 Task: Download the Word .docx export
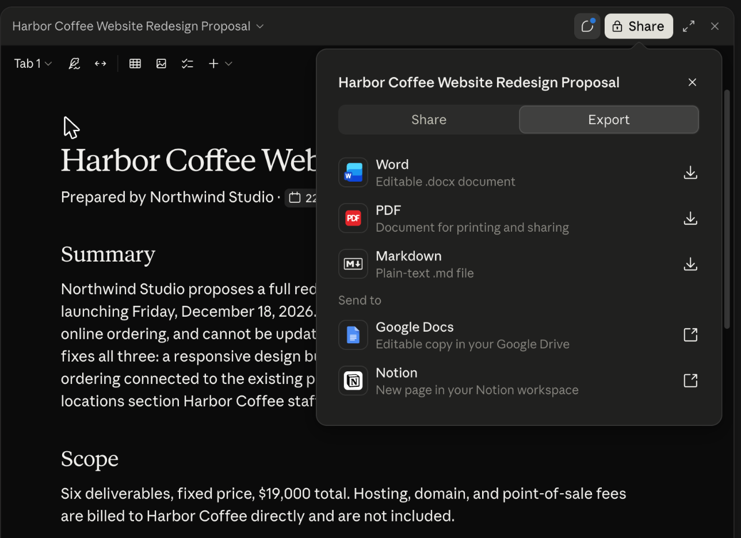point(690,172)
